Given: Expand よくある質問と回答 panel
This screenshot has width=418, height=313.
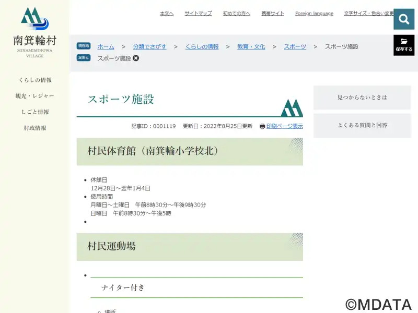Looking at the screenshot, I should click(362, 125).
